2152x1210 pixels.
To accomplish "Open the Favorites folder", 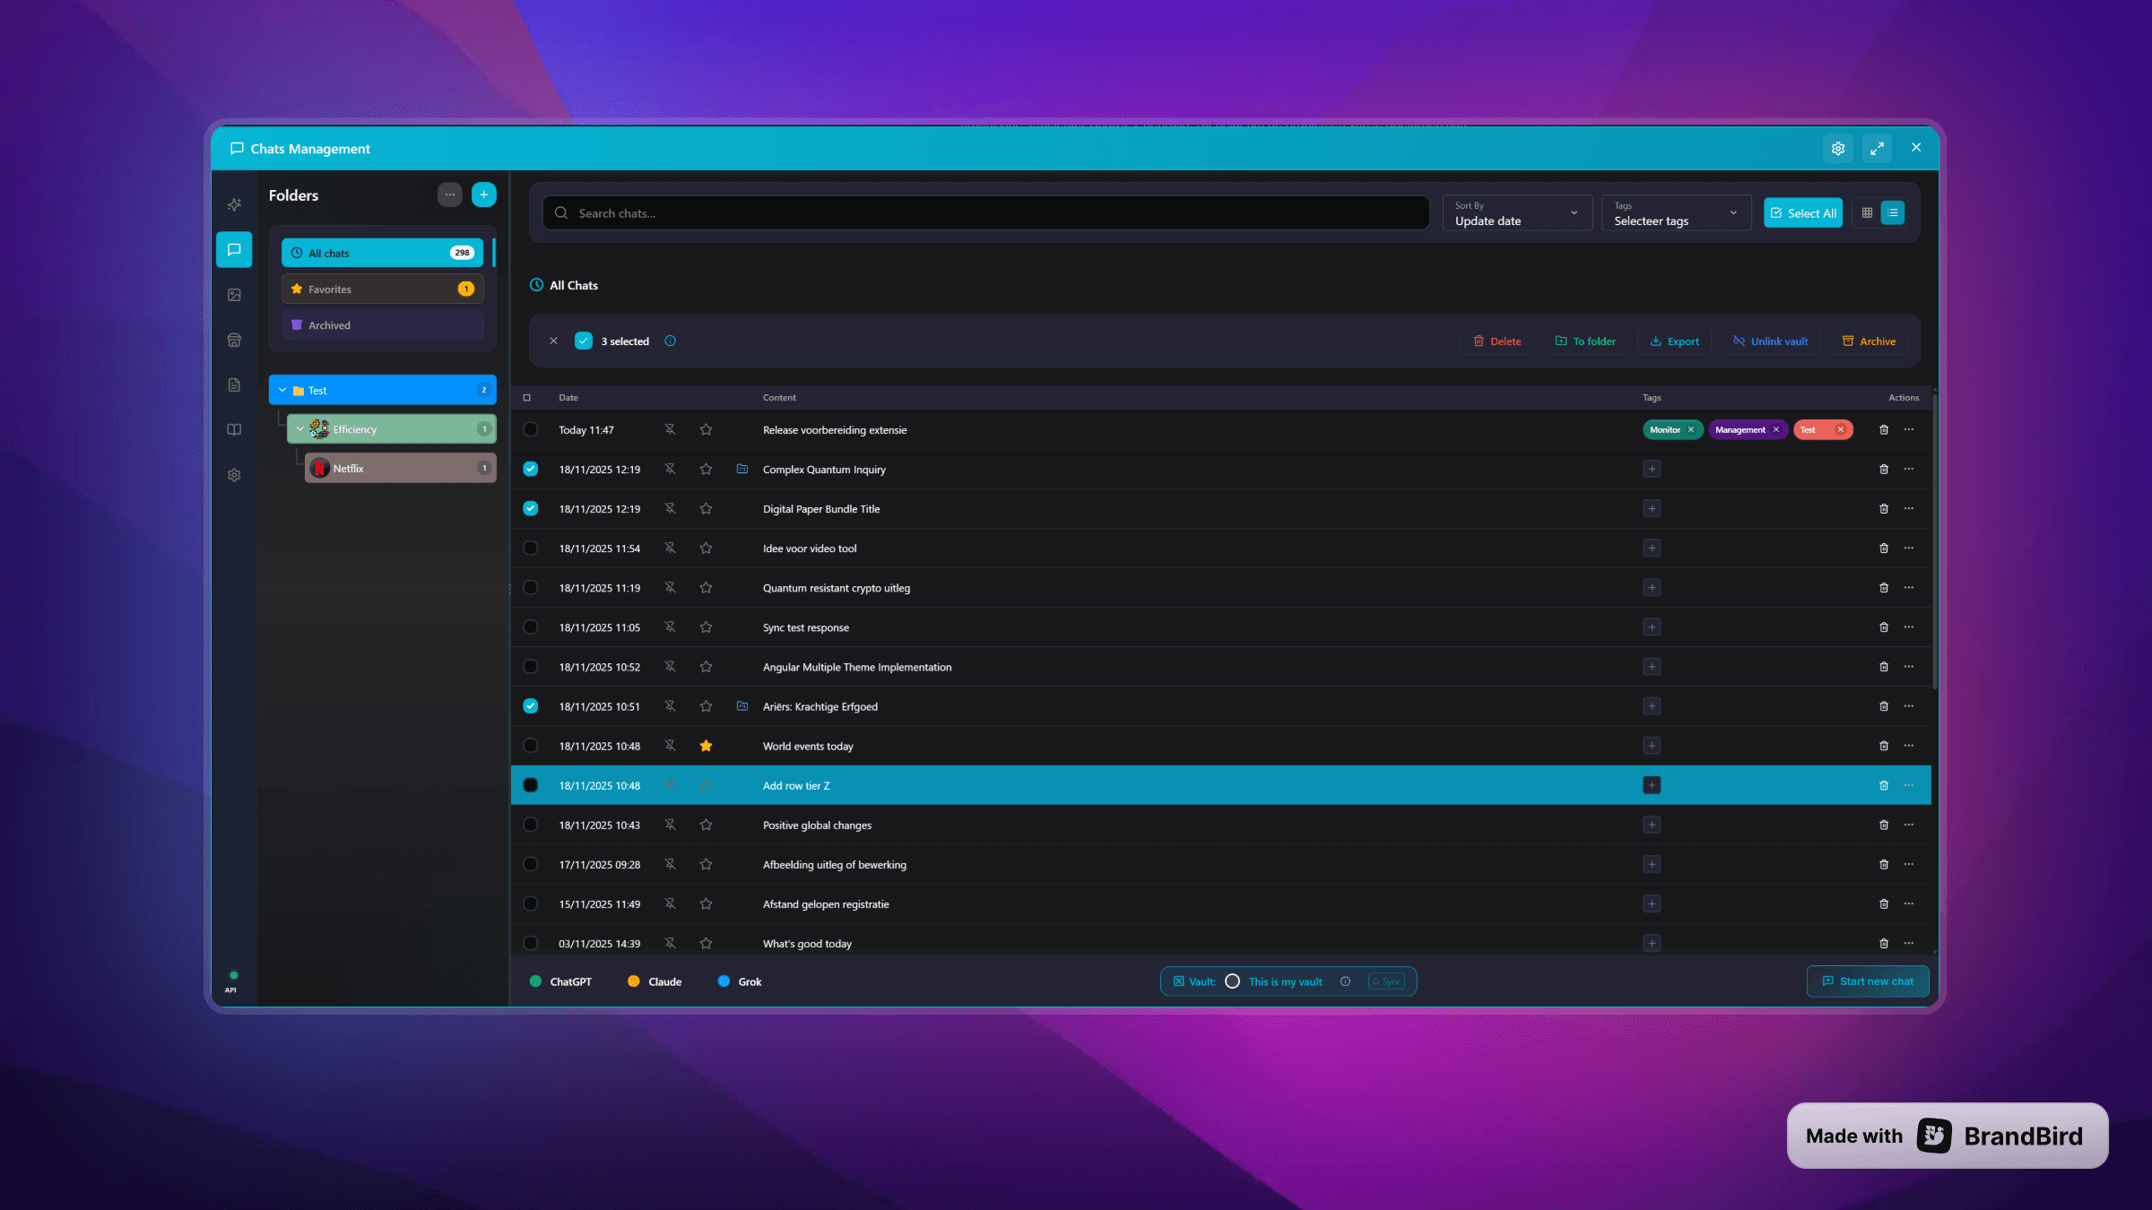I will (381, 289).
